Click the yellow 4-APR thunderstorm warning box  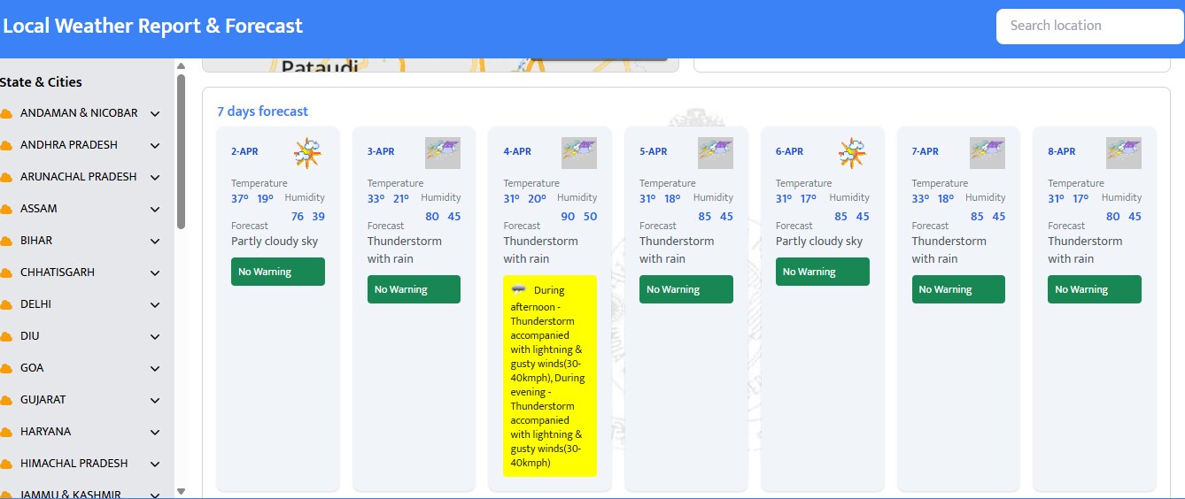pyautogui.click(x=550, y=376)
